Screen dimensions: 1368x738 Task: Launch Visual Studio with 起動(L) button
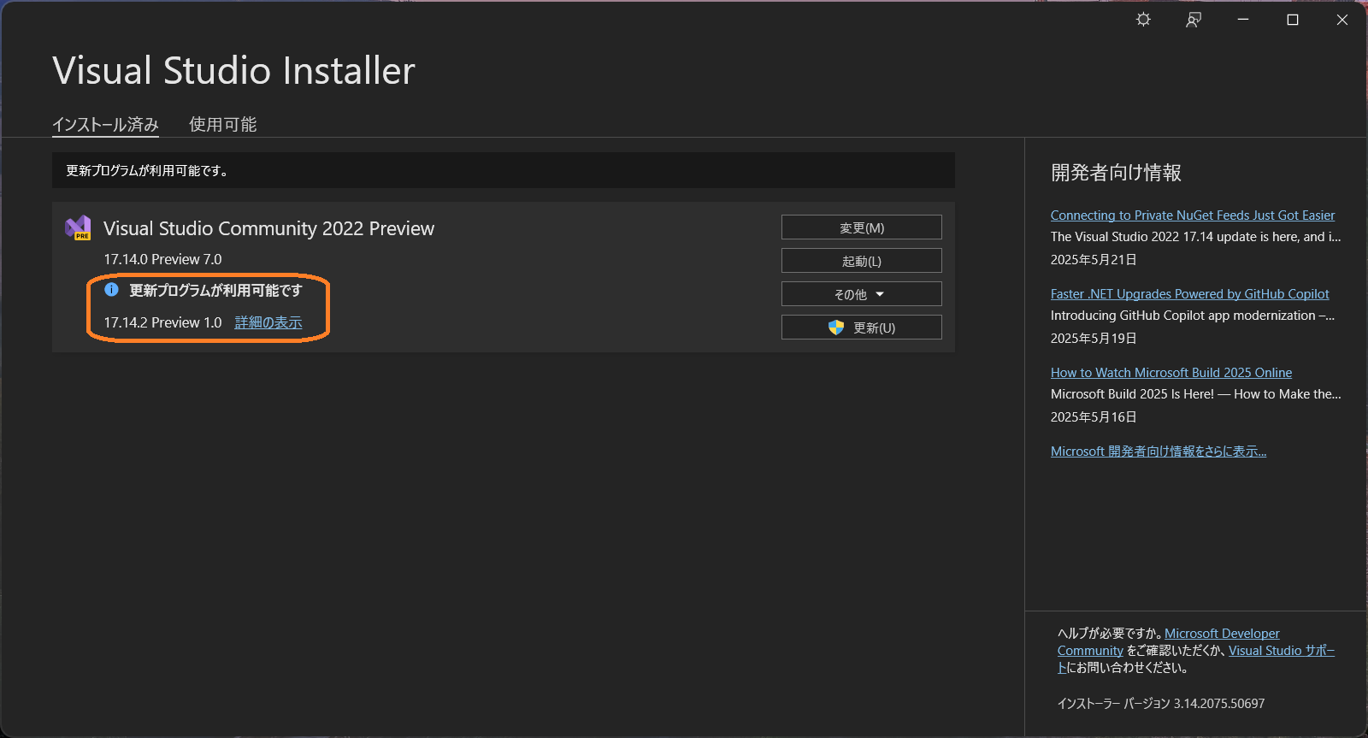coord(862,261)
